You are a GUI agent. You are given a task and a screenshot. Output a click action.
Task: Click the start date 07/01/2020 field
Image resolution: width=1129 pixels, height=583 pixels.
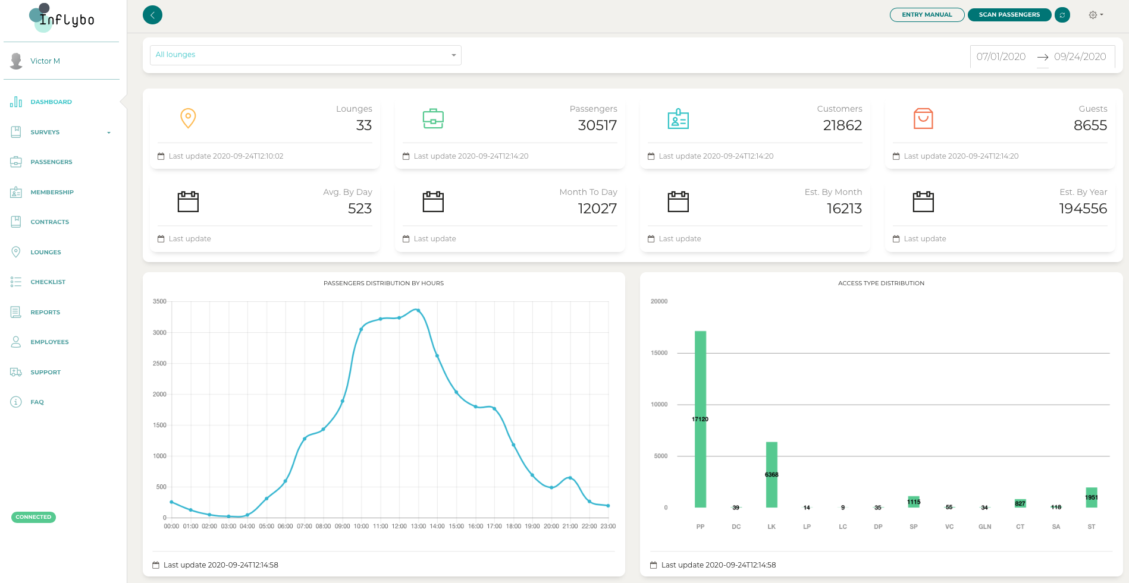1001,57
